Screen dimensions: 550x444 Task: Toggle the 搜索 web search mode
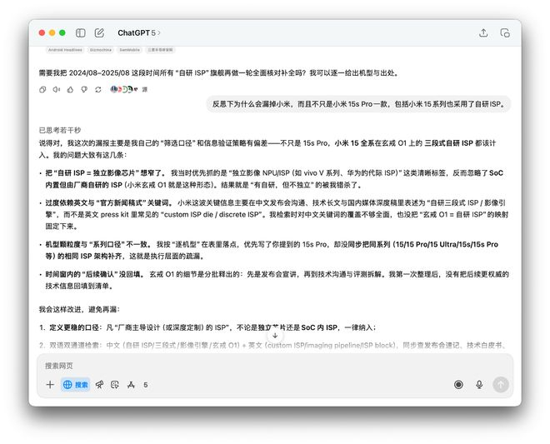coord(75,385)
